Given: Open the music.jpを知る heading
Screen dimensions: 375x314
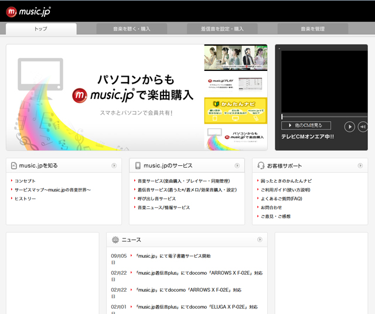Looking at the screenshot, I should (x=38, y=165).
